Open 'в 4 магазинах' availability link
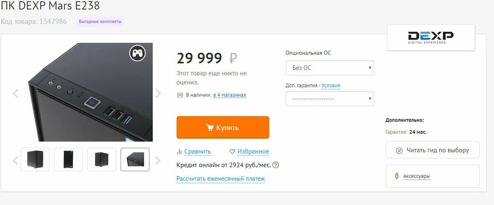This screenshot has height=205, width=494. click(x=230, y=95)
